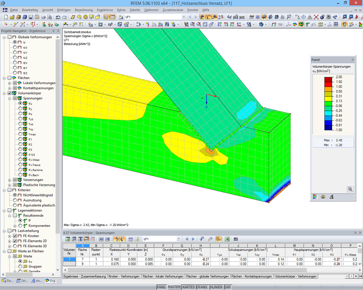This screenshot has height=290, width=363.
Task: Open display factors tab in Panel
Action: [x=323, y=196]
